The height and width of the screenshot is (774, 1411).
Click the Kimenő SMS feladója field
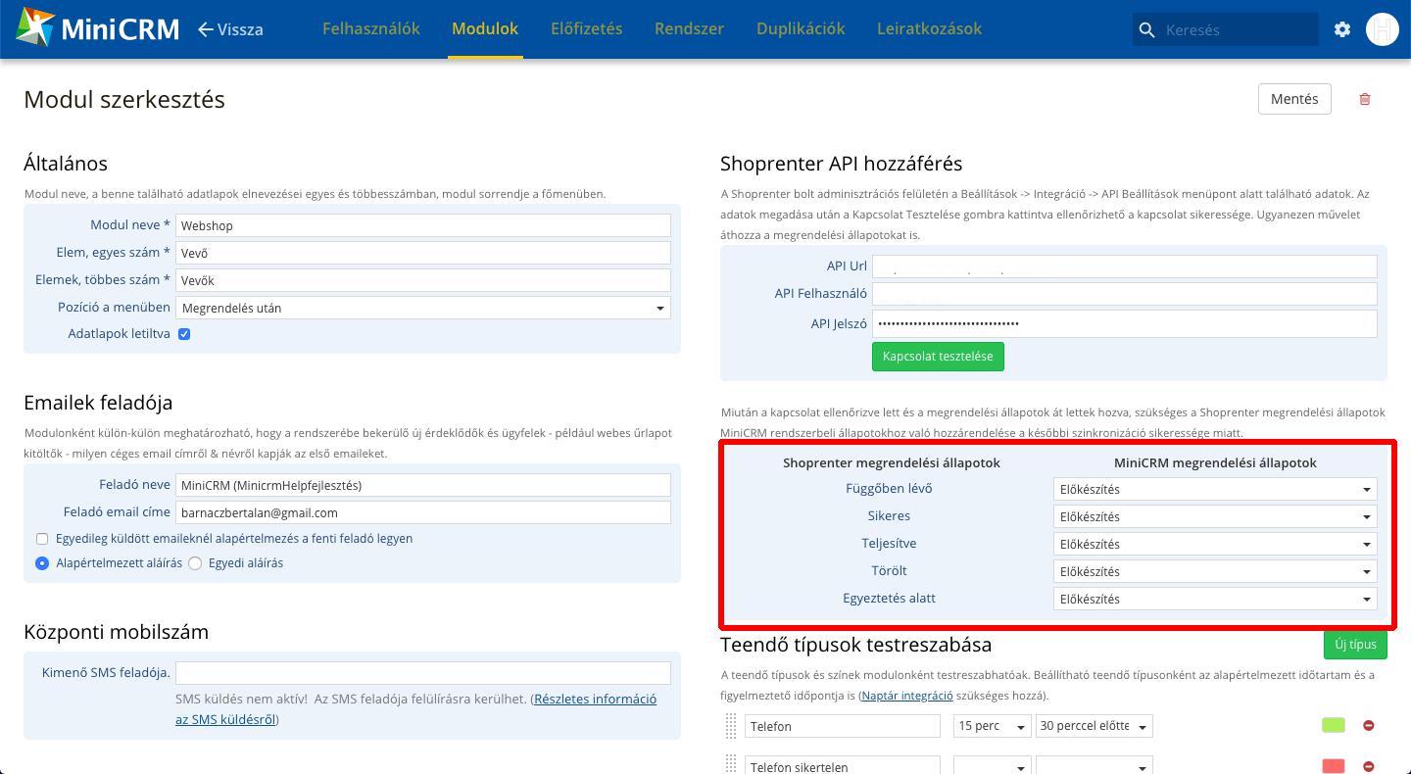423,672
